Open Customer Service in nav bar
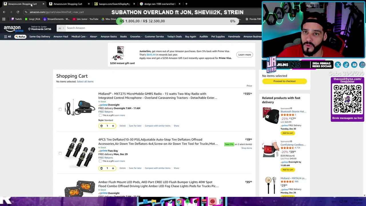The image size is (366, 206). (x=154, y=37)
